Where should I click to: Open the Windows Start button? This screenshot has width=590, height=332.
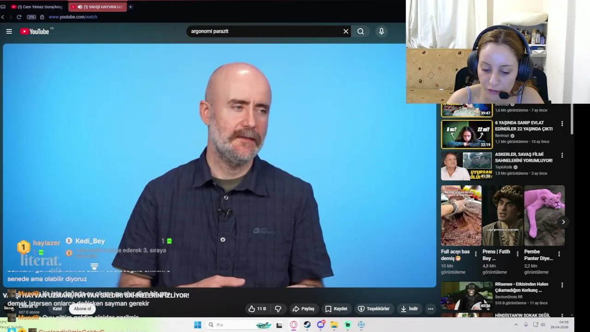pyautogui.click(x=197, y=325)
